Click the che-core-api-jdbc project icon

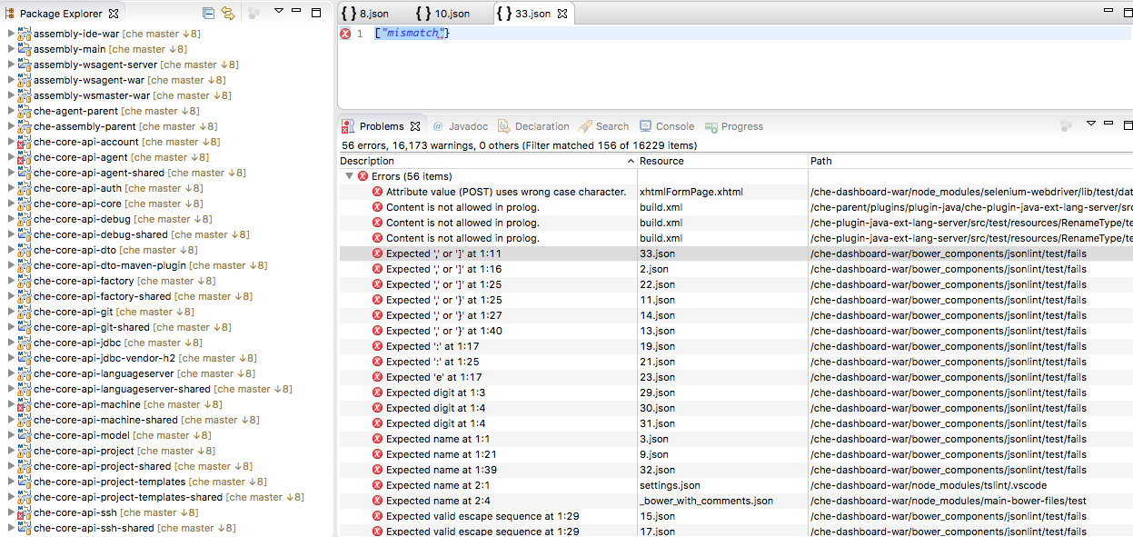(25, 343)
